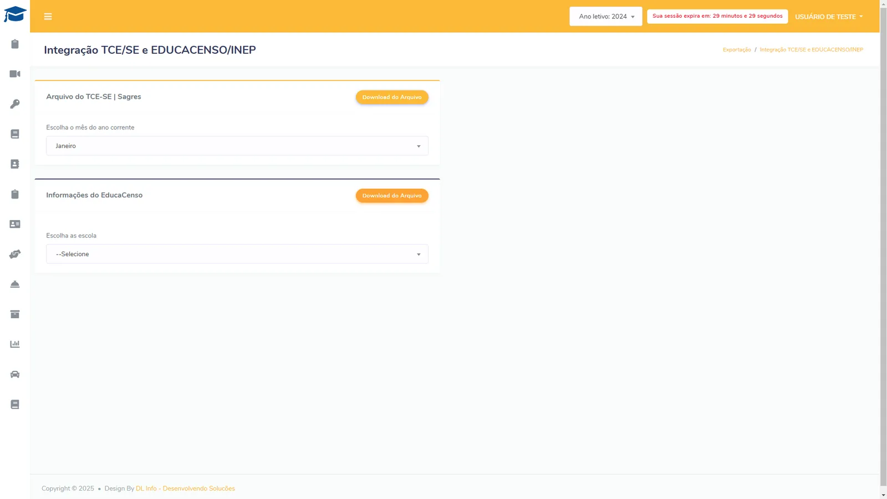887x499 pixels.
Task: Open the Janeiro month dropdown
Action: tap(237, 146)
